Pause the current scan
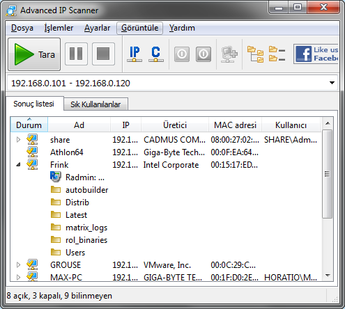345x309 pixels. pos(76,54)
